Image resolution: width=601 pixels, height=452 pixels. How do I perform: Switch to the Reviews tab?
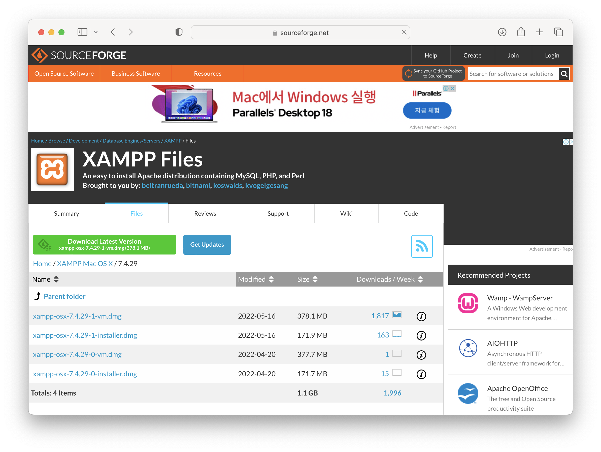[205, 214]
